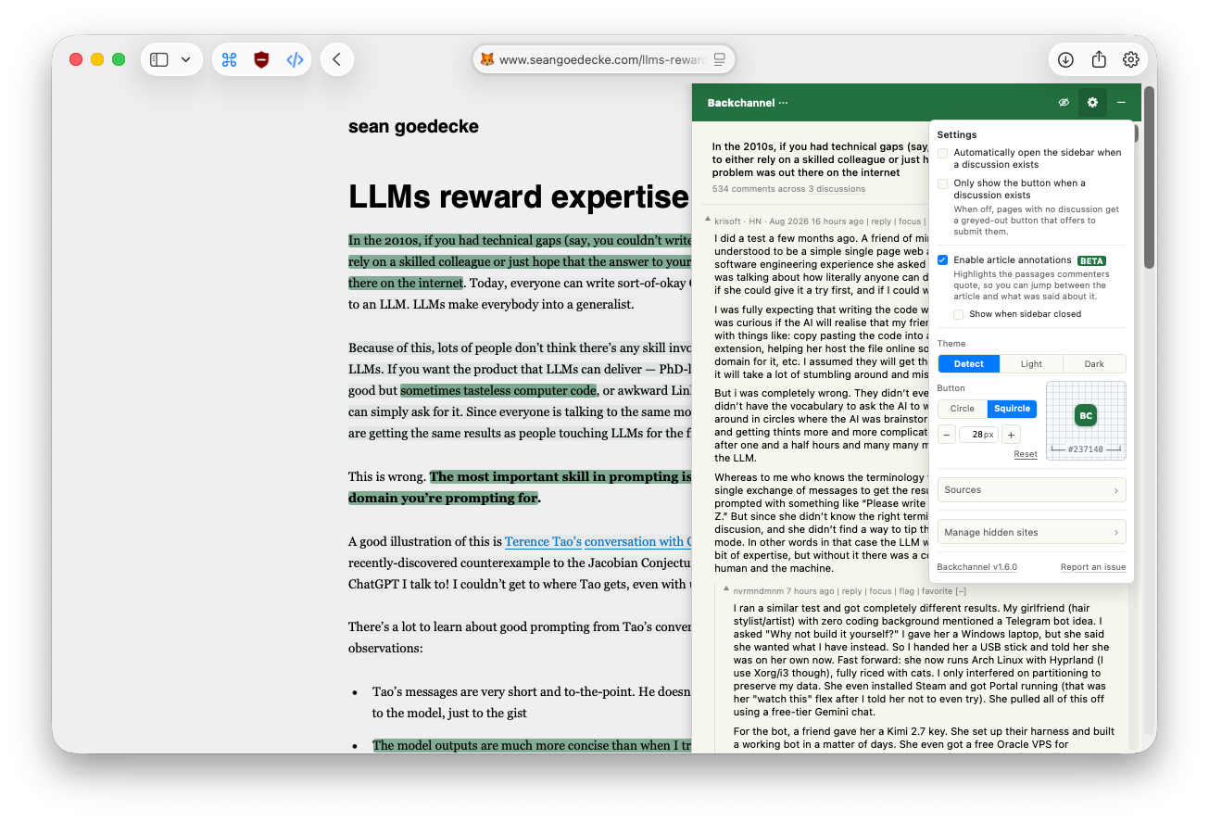The height and width of the screenshot is (822, 1209).
Task: Enable automatically open the sidebar
Action: [943, 153]
